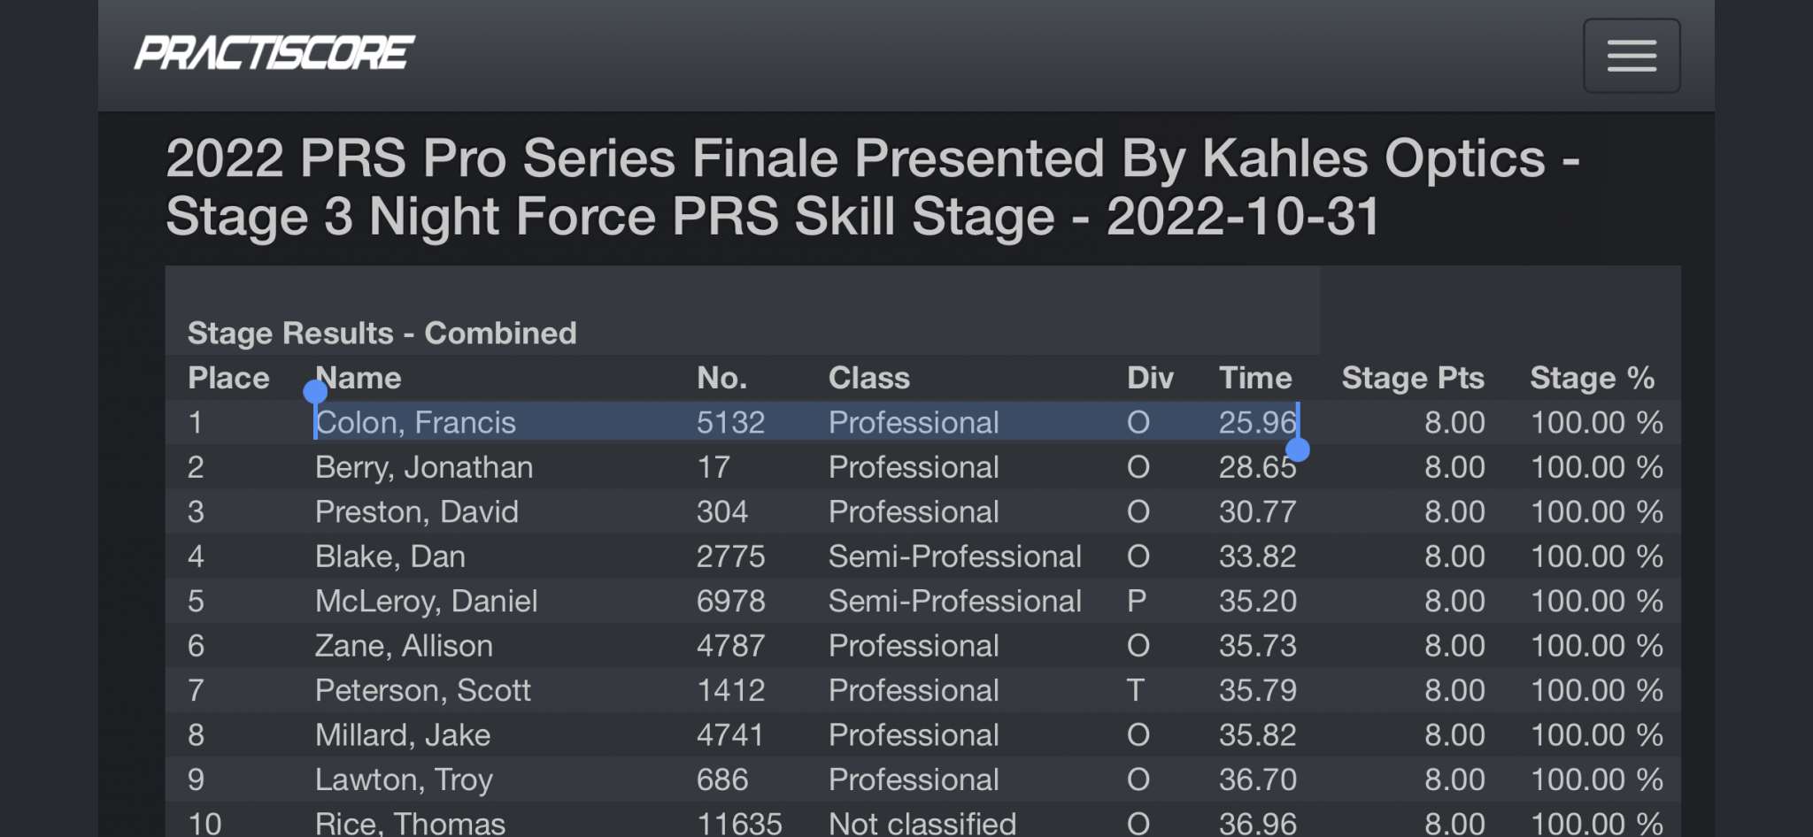
Task: Click Blake, Dan in results
Action: tap(390, 557)
